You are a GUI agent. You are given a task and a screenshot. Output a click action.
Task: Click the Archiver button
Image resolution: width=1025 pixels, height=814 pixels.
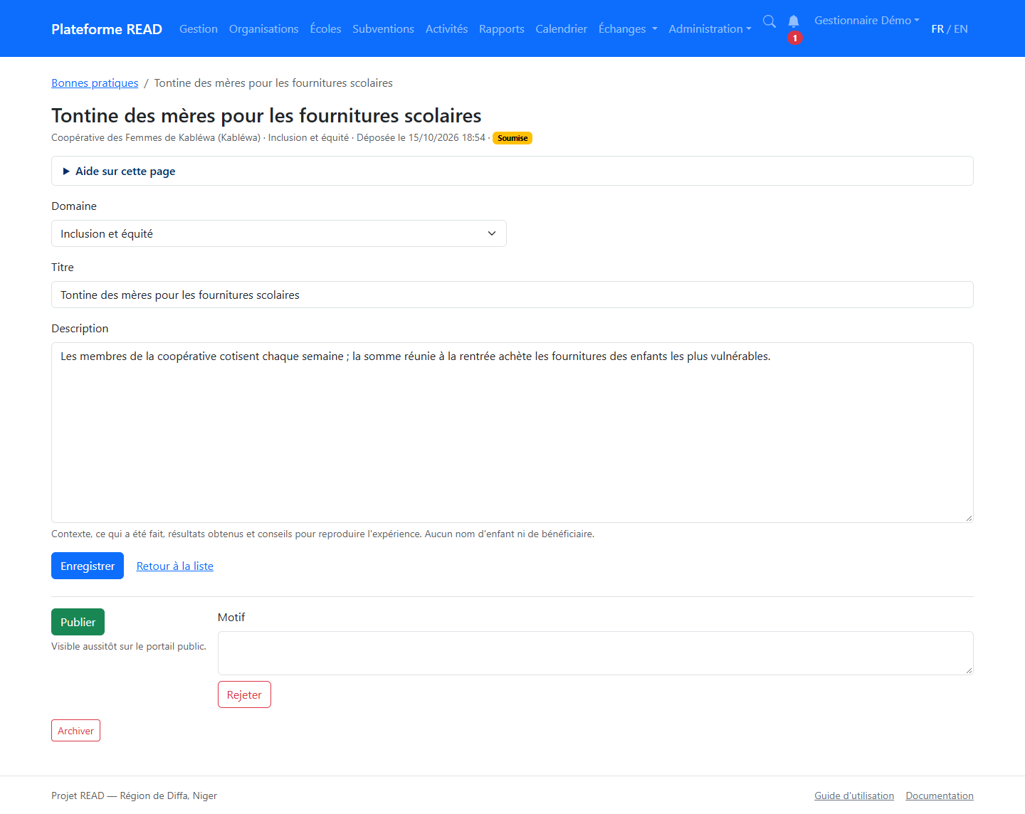pos(75,731)
